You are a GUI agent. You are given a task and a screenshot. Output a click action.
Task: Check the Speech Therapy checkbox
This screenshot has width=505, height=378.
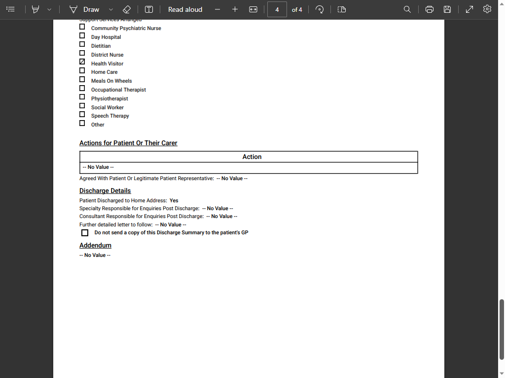tap(82, 114)
